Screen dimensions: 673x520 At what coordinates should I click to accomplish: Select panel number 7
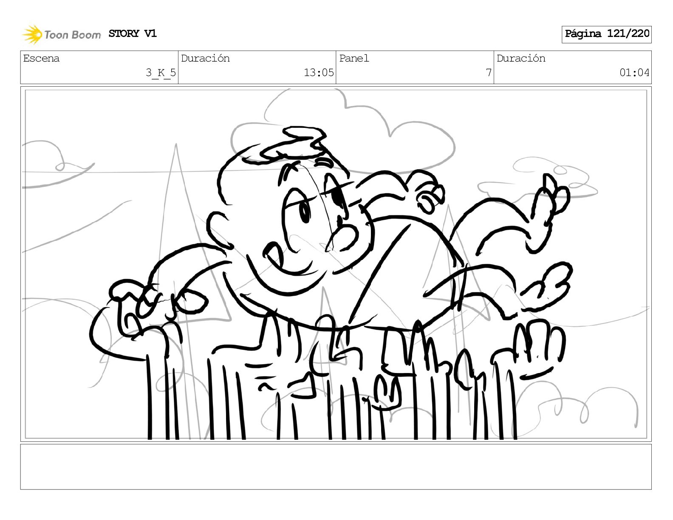[489, 73]
